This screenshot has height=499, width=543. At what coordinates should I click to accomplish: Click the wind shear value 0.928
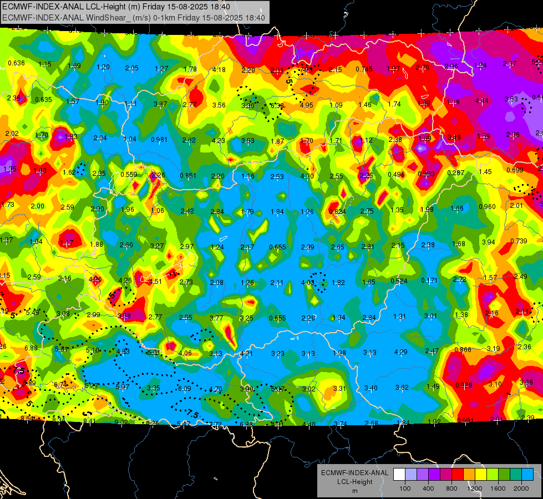coord(464,385)
